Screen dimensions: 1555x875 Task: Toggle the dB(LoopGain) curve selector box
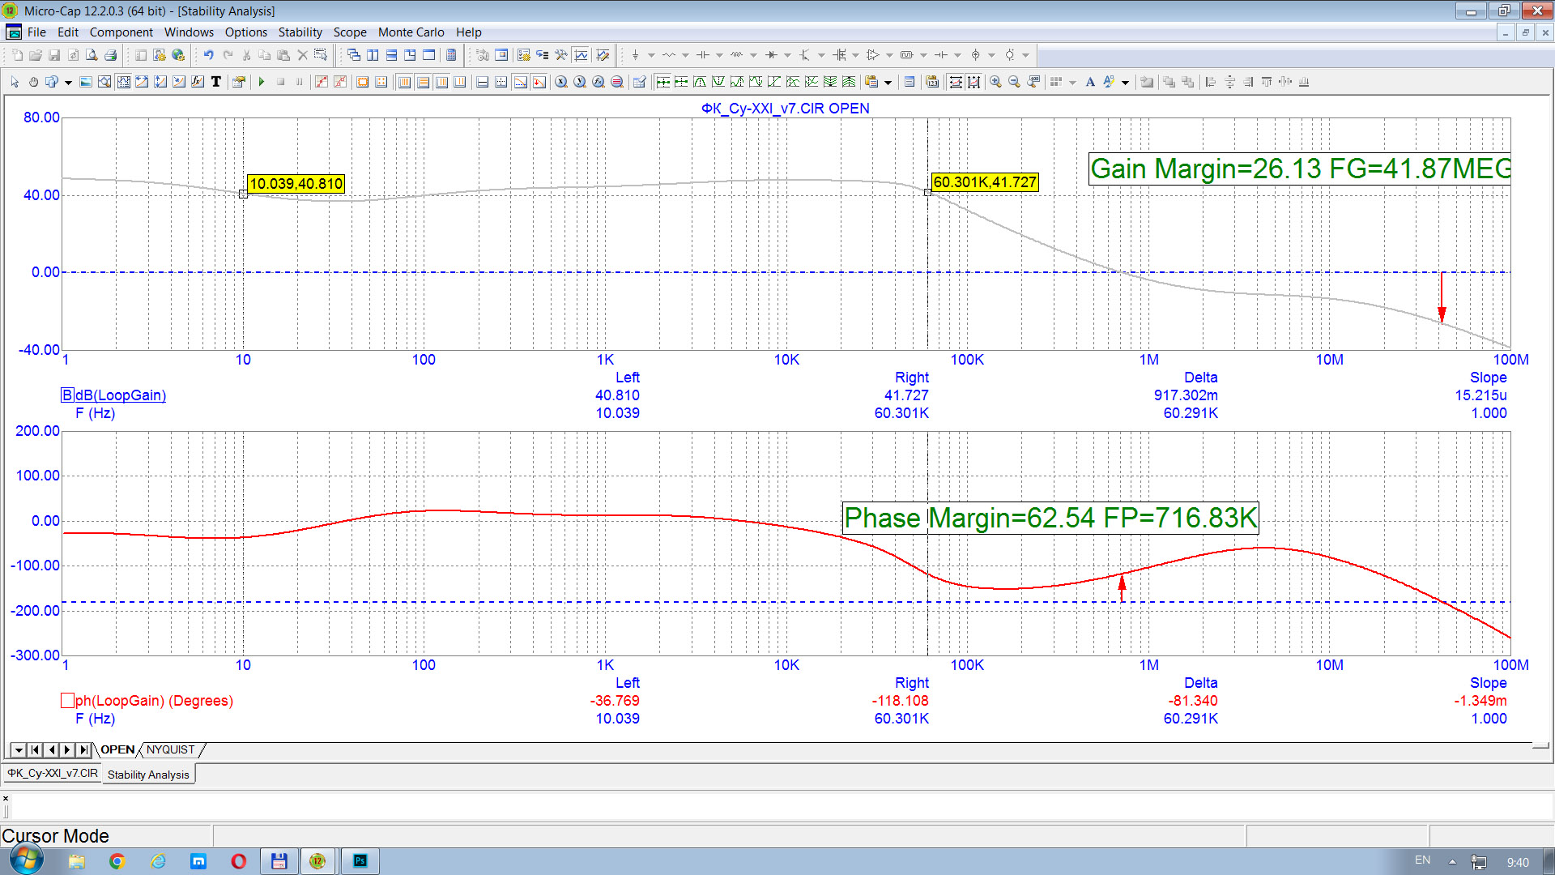point(67,395)
